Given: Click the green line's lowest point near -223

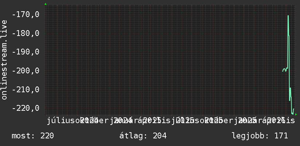Looking at the screenshot, I should pyautogui.click(x=292, y=114).
